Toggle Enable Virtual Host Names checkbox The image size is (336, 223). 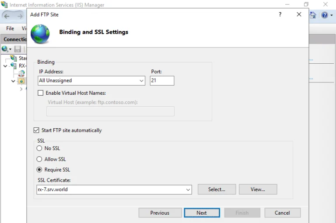(x=41, y=93)
